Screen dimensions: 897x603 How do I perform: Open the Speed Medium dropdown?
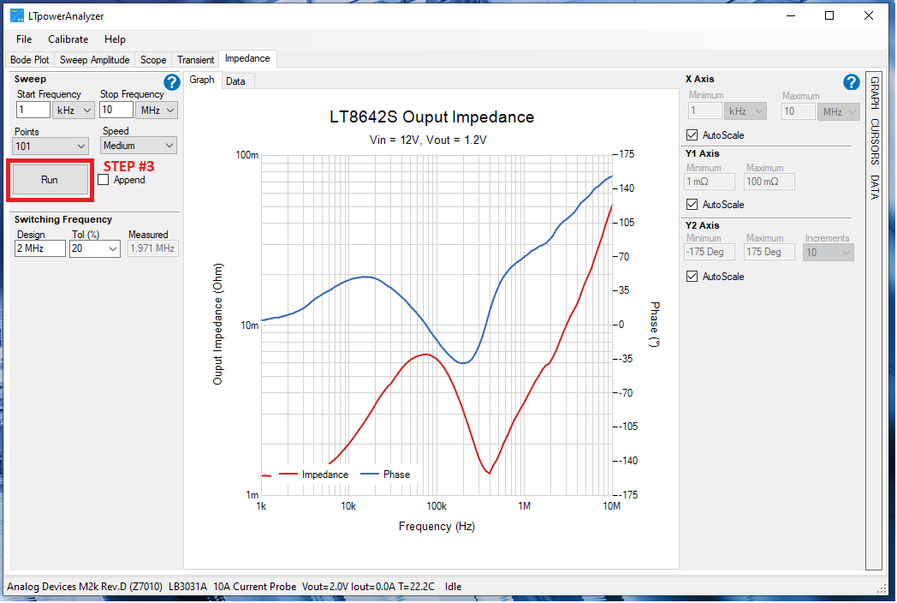[139, 146]
